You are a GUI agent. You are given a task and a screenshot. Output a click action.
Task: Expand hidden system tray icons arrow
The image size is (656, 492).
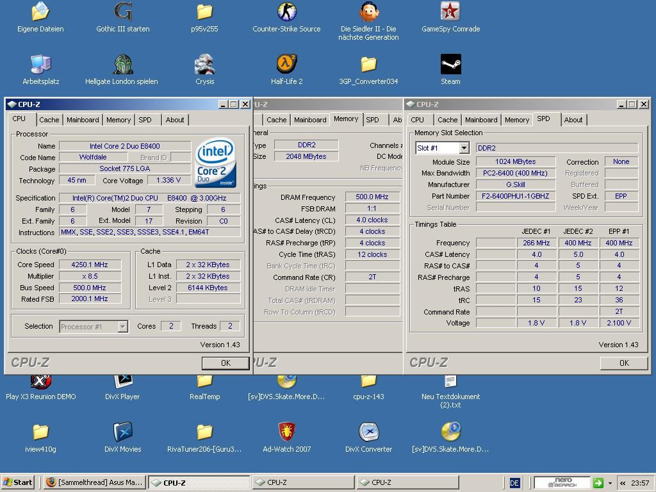pyautogui.click(x=623, y=483)
